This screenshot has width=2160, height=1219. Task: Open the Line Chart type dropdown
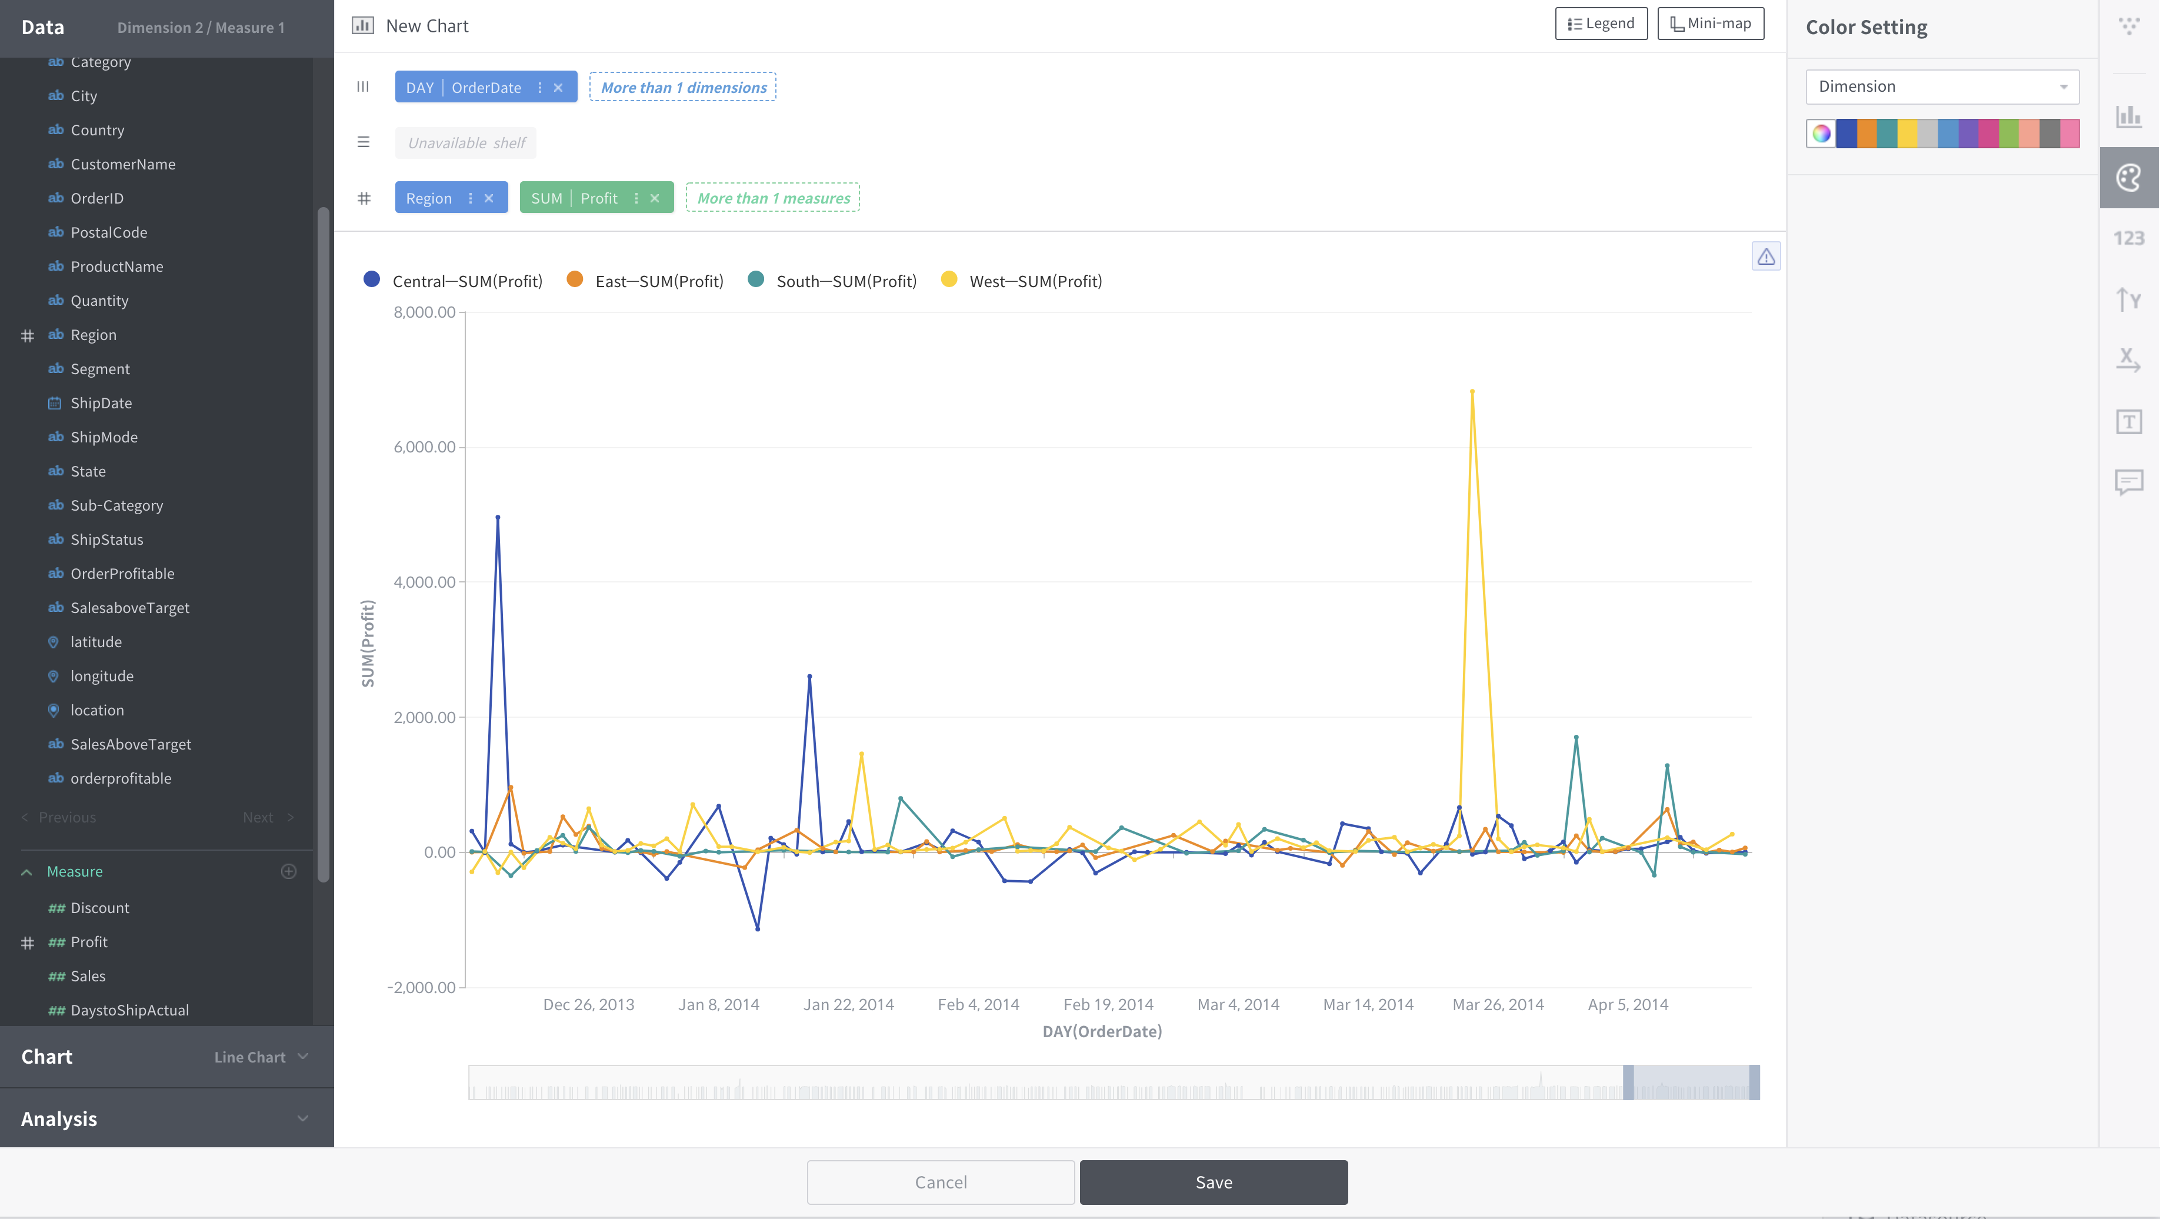pyautogui.click(x=261, y=1057)
